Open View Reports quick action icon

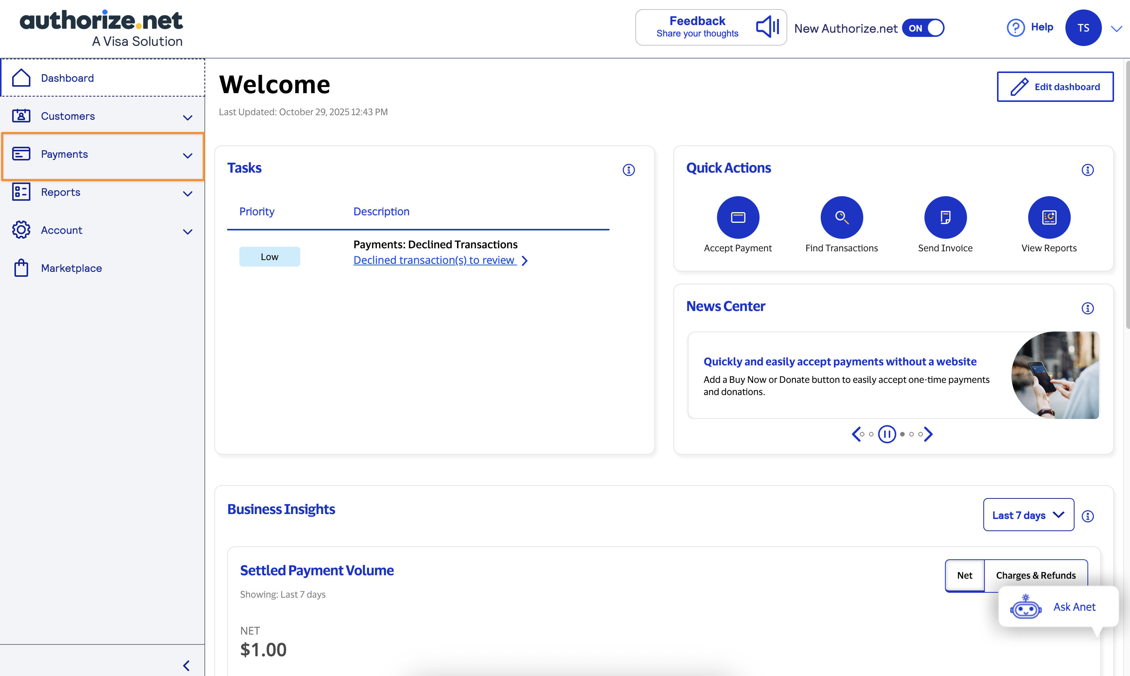coord(1049,217)
